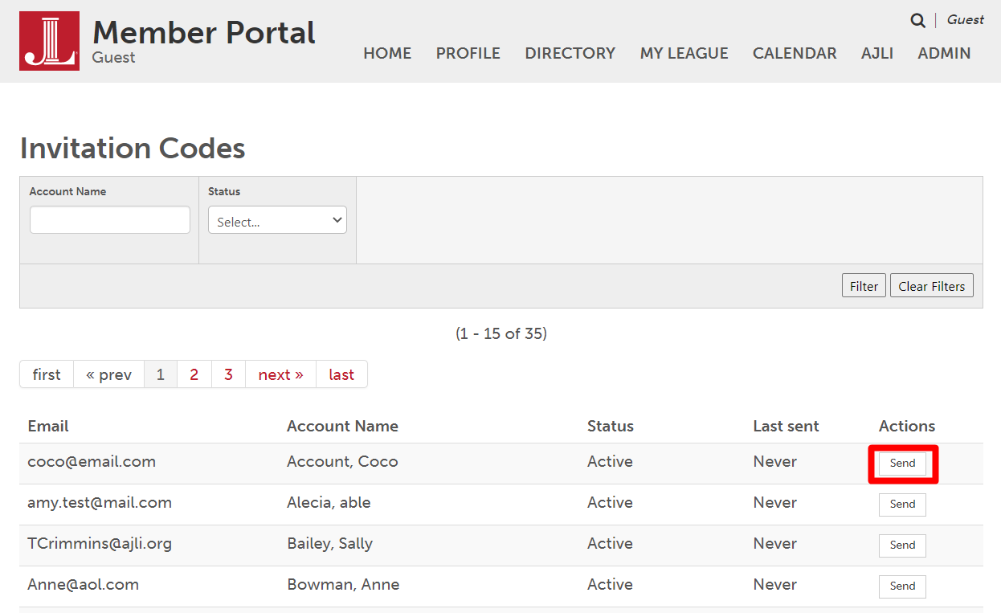Go to first page link
1001x613 pixels.
click(x=47, y=374)
